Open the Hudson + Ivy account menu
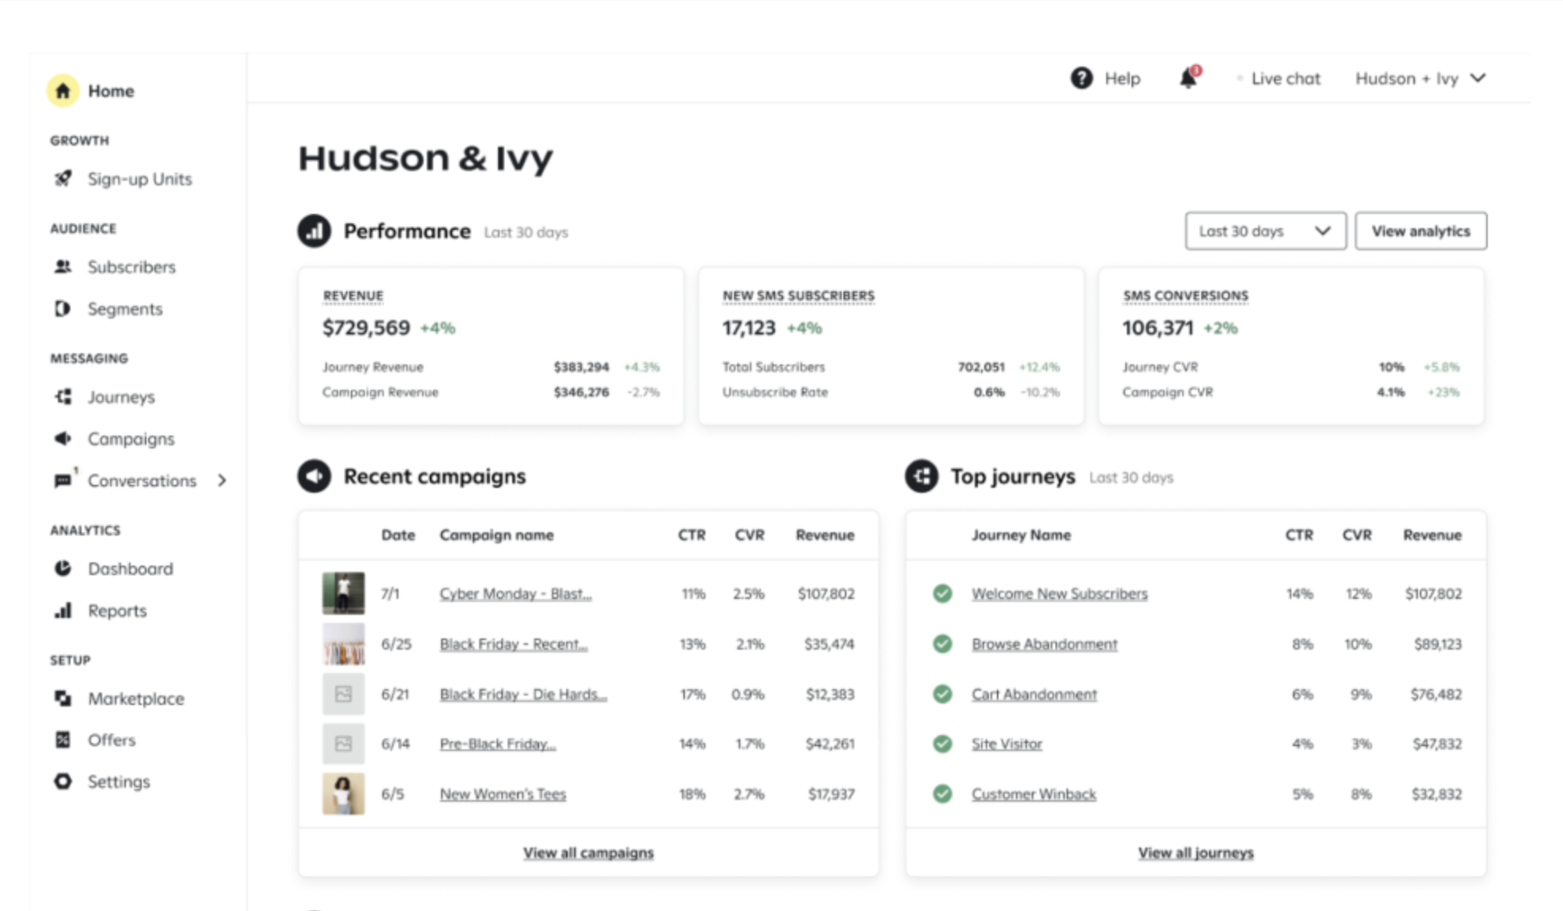 click(x=1419, y=78)
